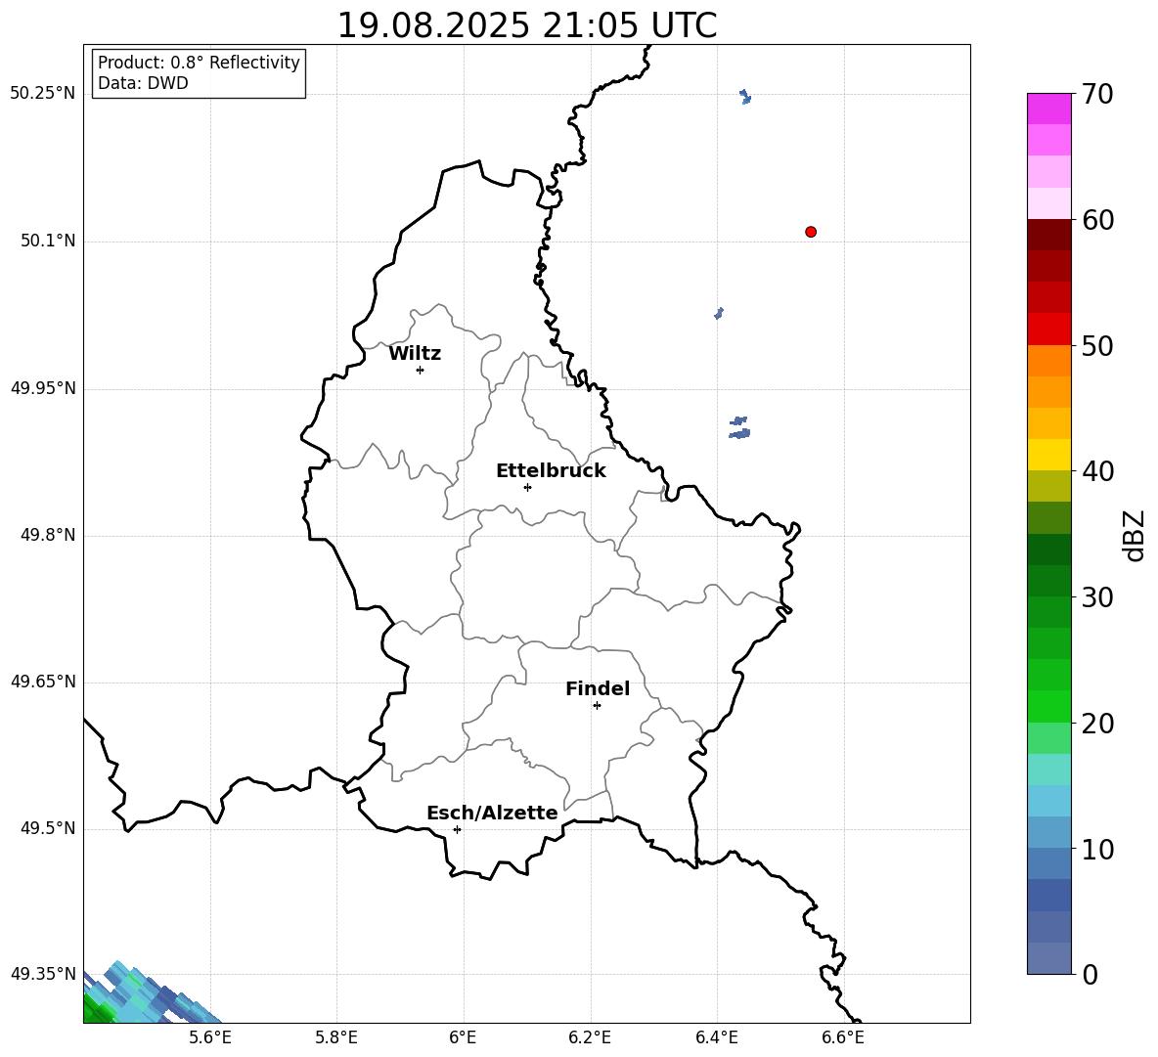Viewport: 1158px width, 1057px height.
Task: Click the blue radar echo pair near 6.4°E
Action: [739, 427]
